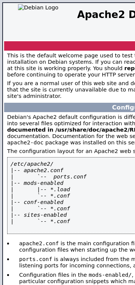
Task: Click mods-enabled in the layout tree
Action: point(43,183)
